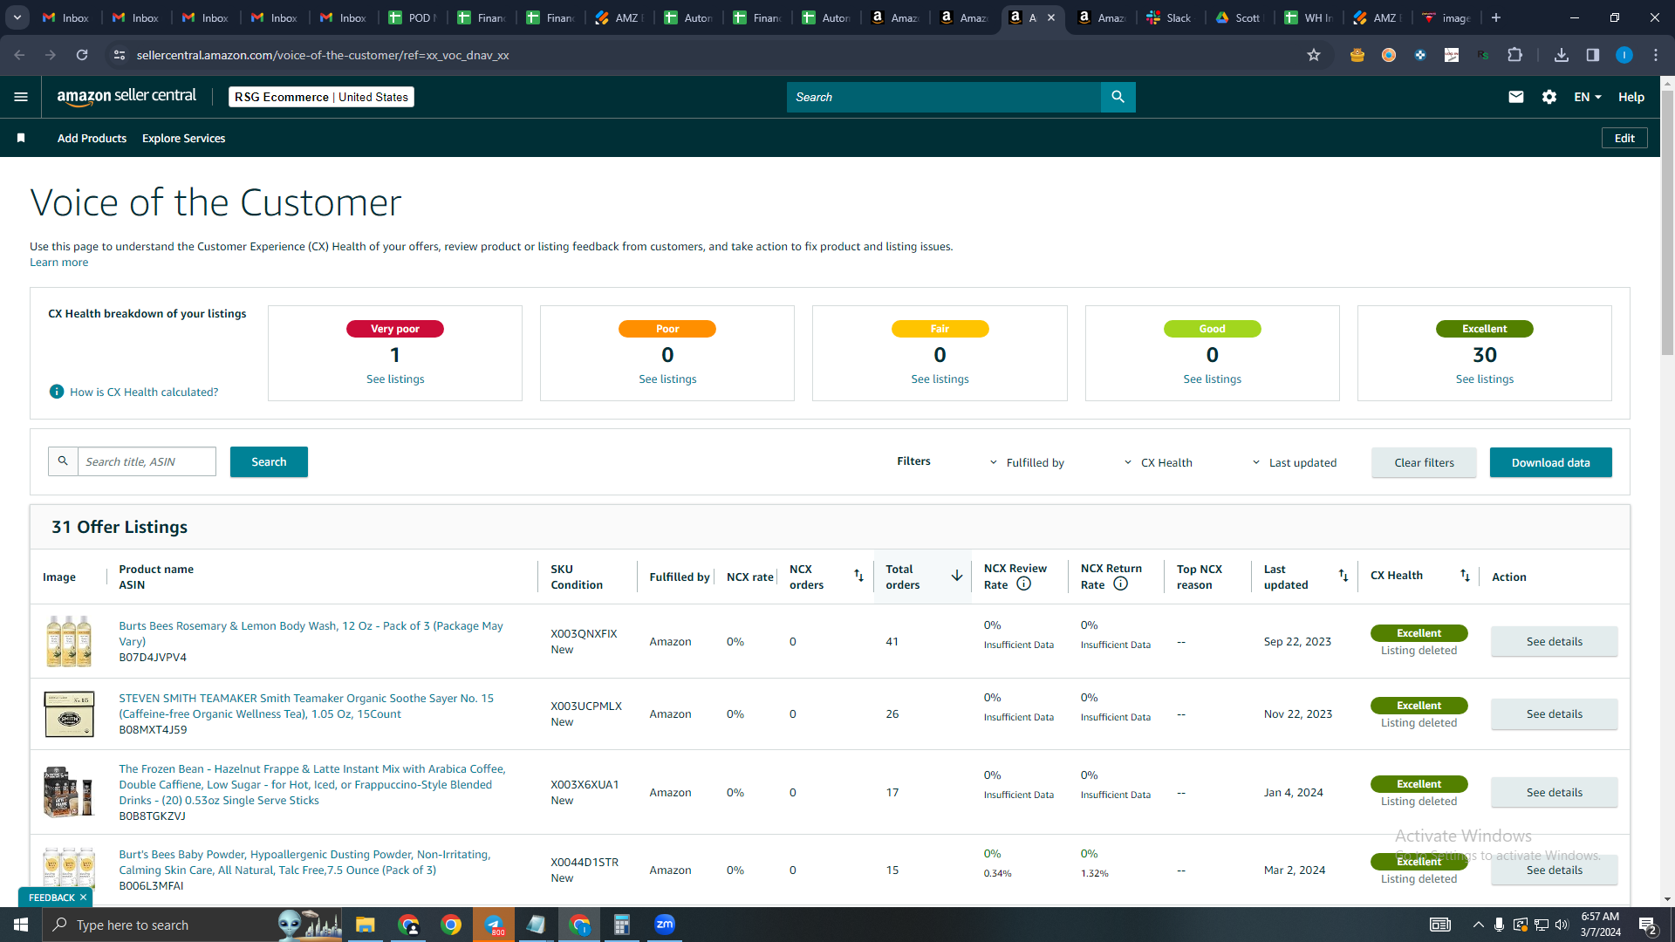Open the messages mail icon
Viewport: 1675px width, 942px height.
1516,97
